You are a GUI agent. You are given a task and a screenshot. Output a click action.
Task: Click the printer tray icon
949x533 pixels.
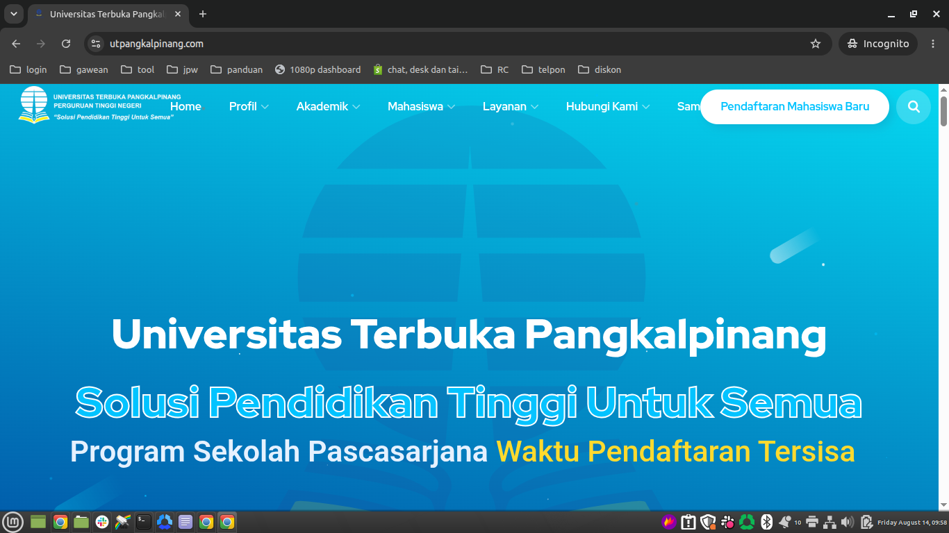tap(811, 522)
